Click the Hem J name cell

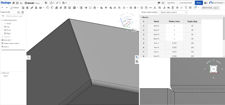coord(156,43)
